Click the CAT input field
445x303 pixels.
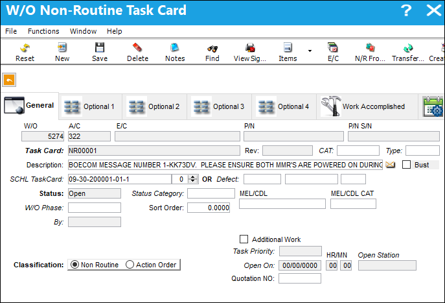click(x=358, y=151)
